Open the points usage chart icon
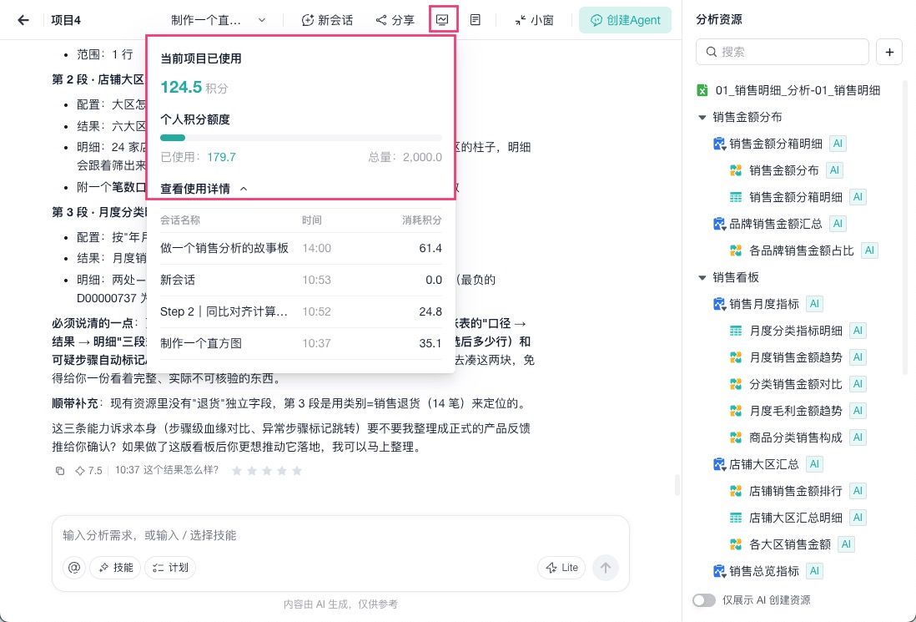Viewport: 916px width, 622px height. pos(442,20)
